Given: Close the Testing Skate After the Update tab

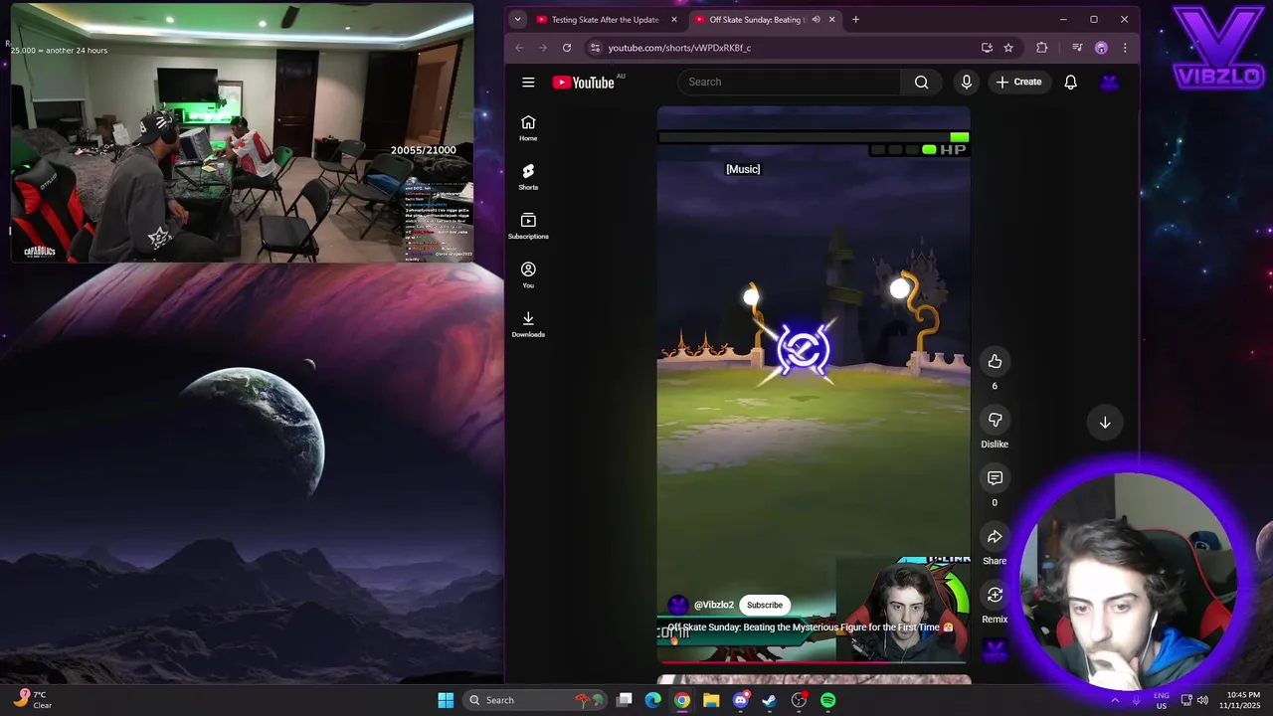Looking at the screenshot, I should (674, 19).
